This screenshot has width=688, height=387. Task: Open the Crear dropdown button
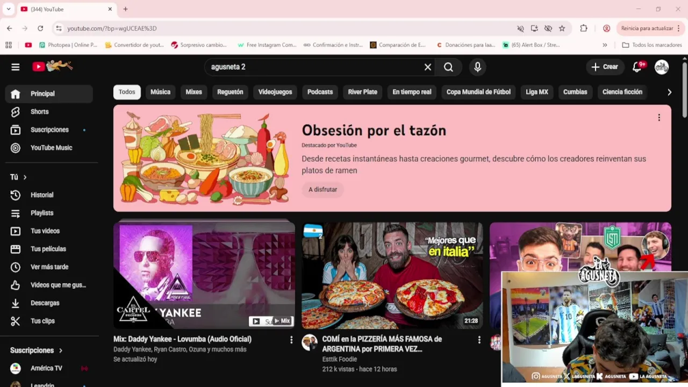coord(605,67)
